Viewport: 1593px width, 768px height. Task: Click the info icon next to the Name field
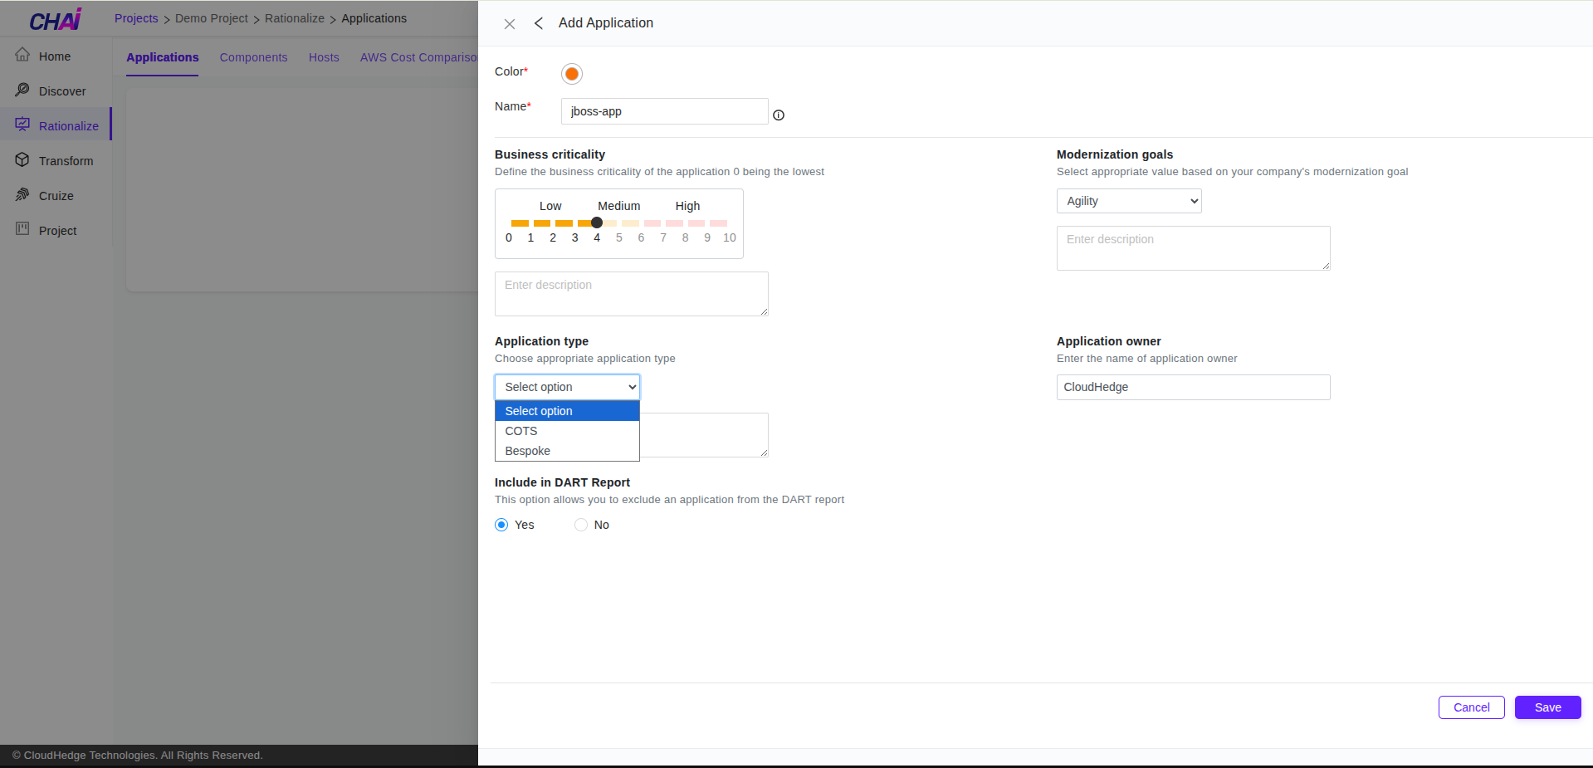point(778,115)
